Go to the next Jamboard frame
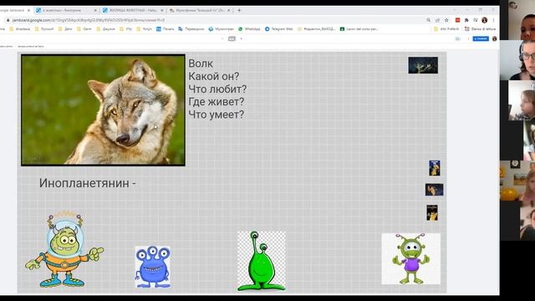Image resolution: width=535 pixels, height=301 pixels. (x=242, y=38)
